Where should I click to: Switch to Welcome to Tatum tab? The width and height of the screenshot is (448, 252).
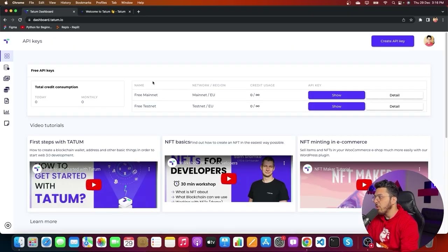(x=105, y=12)
